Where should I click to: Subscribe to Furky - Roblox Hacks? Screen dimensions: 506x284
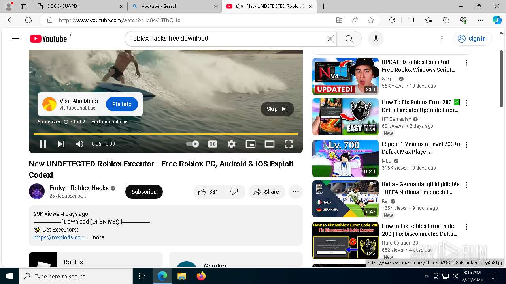[144, 192]
